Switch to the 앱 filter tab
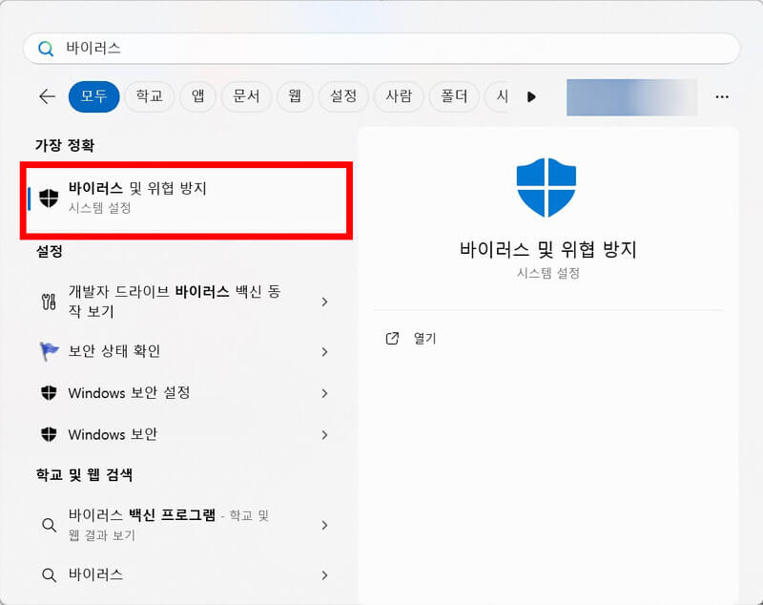Viewport: 763px width, 605px height. 197,96
